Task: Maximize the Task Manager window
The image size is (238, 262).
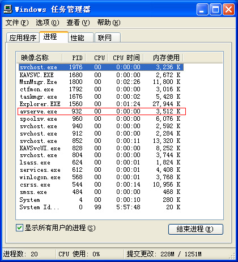Action: click(x=215, y=9)
